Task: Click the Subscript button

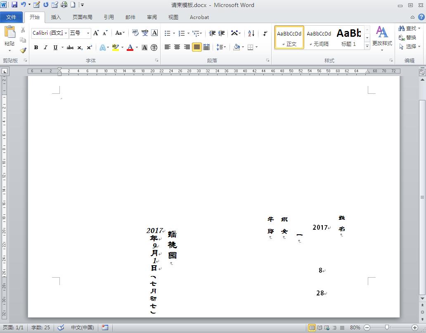Action: coord(80,48)
